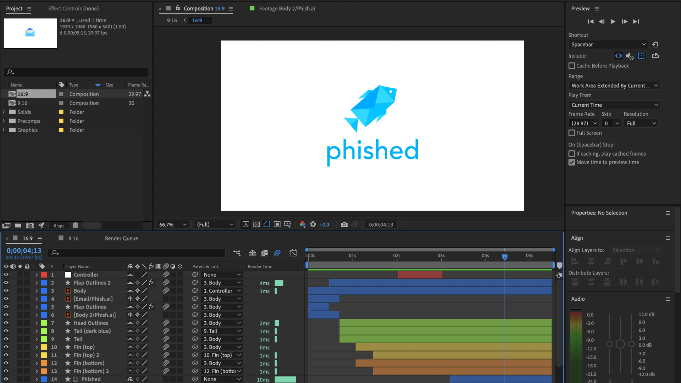Jump to last frame in Preview
Image resolution: width=681 pixels, height=383 pixels.
tap(636, 22)
